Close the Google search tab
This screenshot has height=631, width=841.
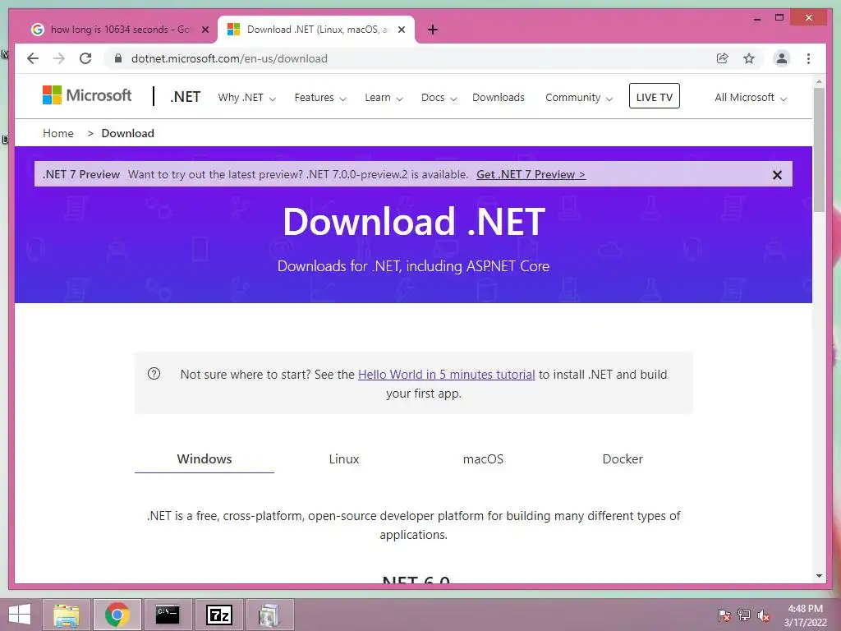pyautogui.click(x=205, y=30)
